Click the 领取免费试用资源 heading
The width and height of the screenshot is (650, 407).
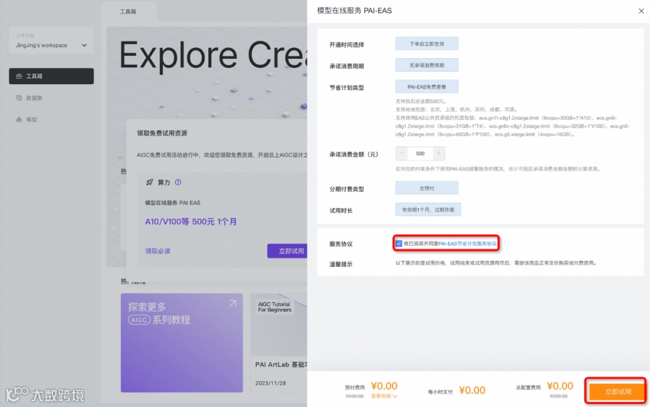pyautogui.click(x=162, y=133)
